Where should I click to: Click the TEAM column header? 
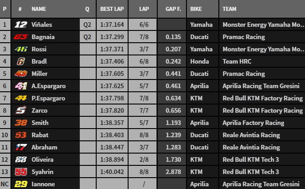[x=229, y=9]
